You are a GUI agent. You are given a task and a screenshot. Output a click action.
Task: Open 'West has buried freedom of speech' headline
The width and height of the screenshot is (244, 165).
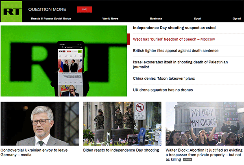(174, 39)
